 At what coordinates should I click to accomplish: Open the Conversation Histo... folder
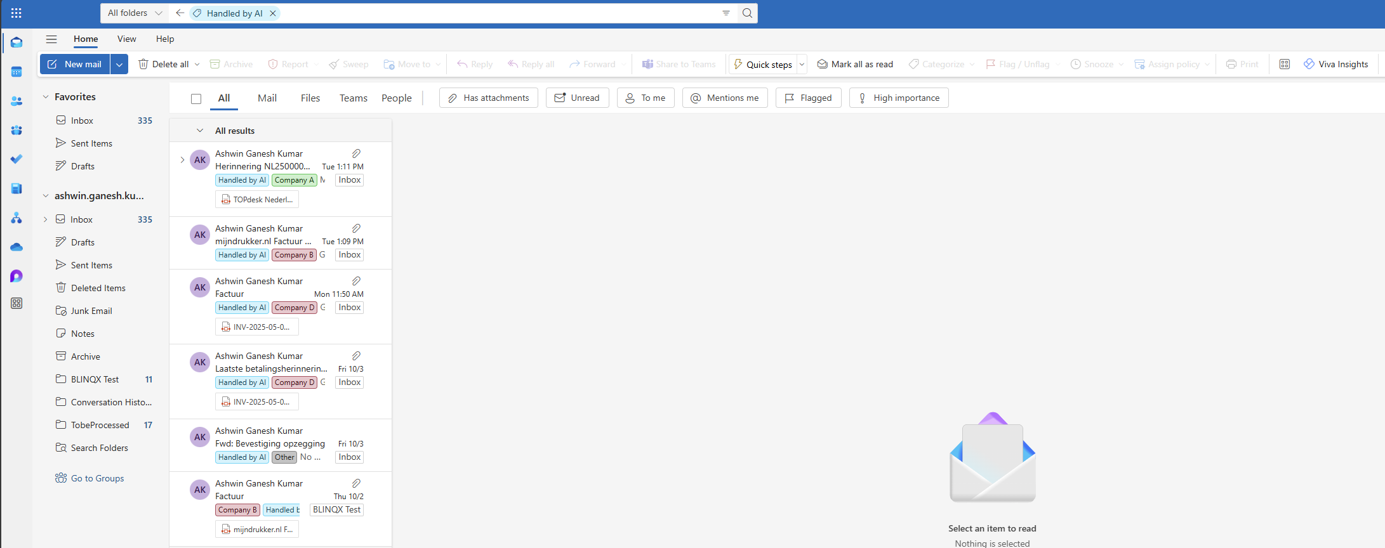99,402
